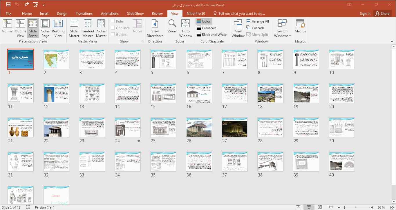Screen dimensions: 396x210
Task: Enable the Ruler checkbox
Action: [x=113, y=21]
